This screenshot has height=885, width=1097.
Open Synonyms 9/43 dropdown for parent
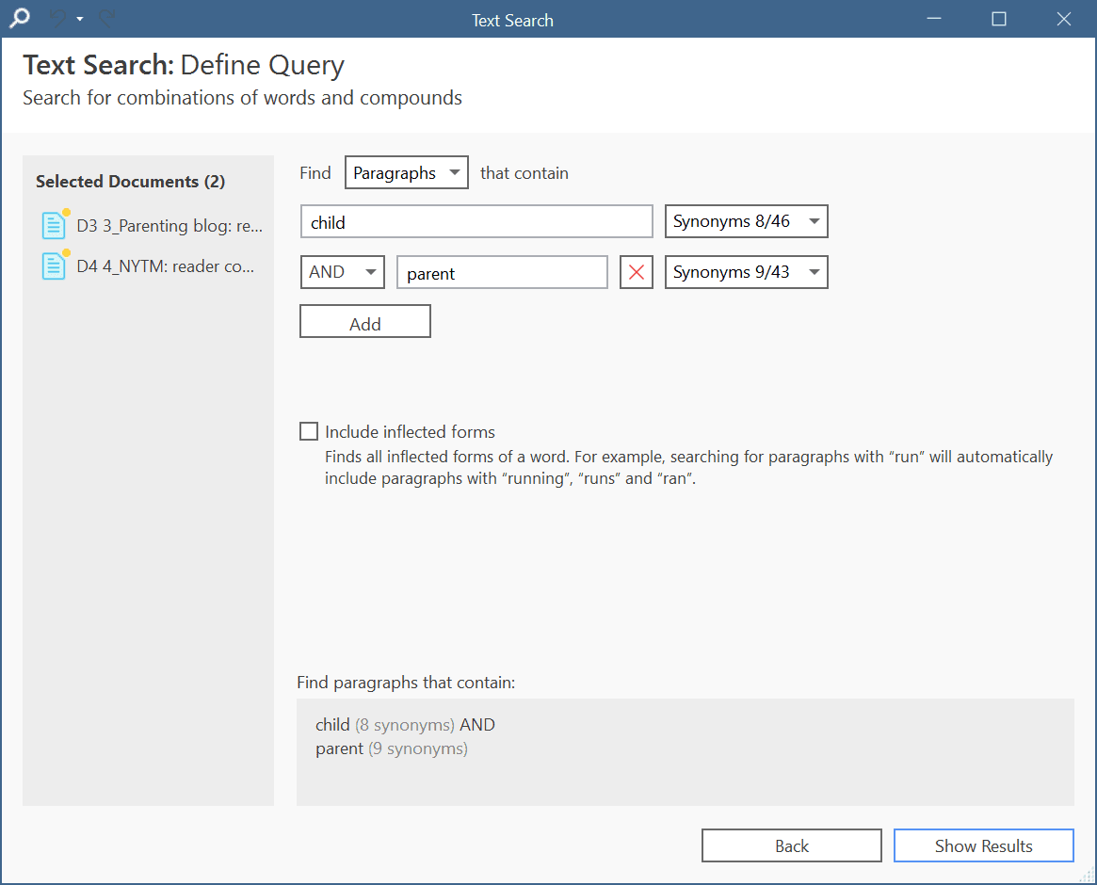click(746, 272)
